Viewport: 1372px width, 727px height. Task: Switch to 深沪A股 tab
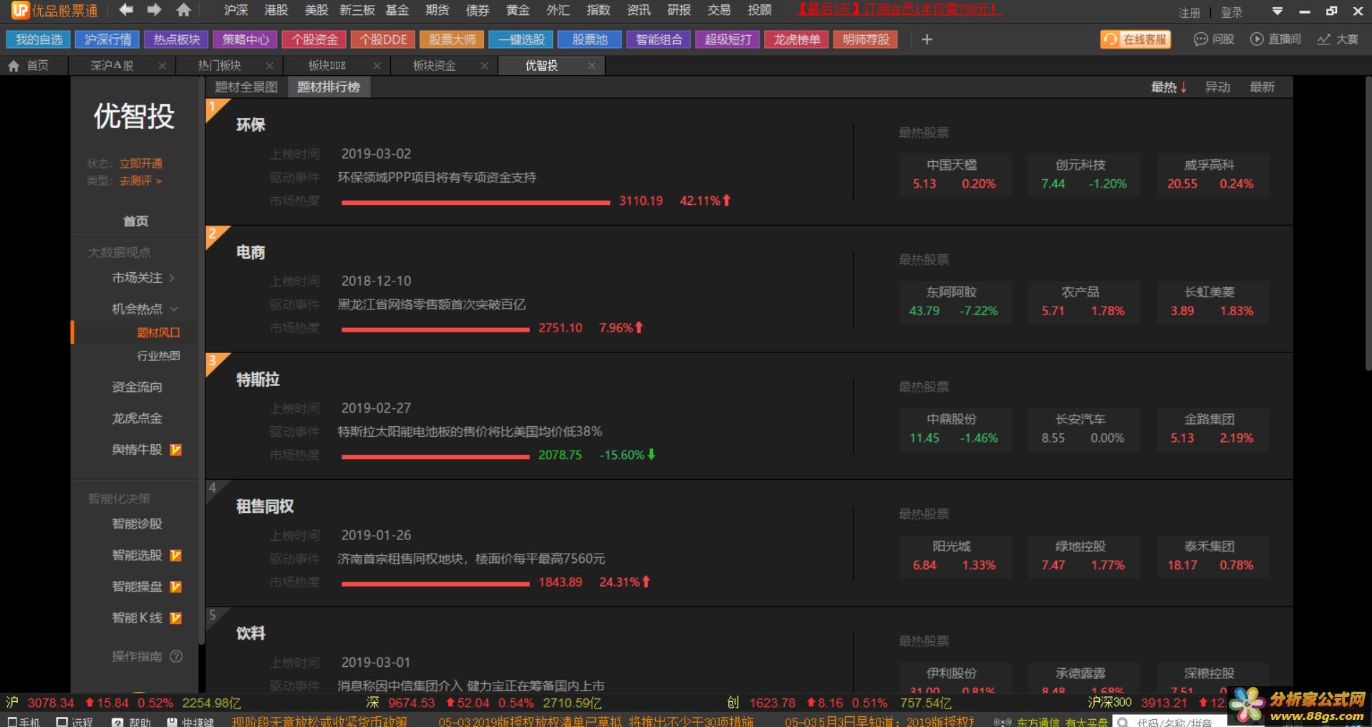pyautogui.click(x=112, y=66)
